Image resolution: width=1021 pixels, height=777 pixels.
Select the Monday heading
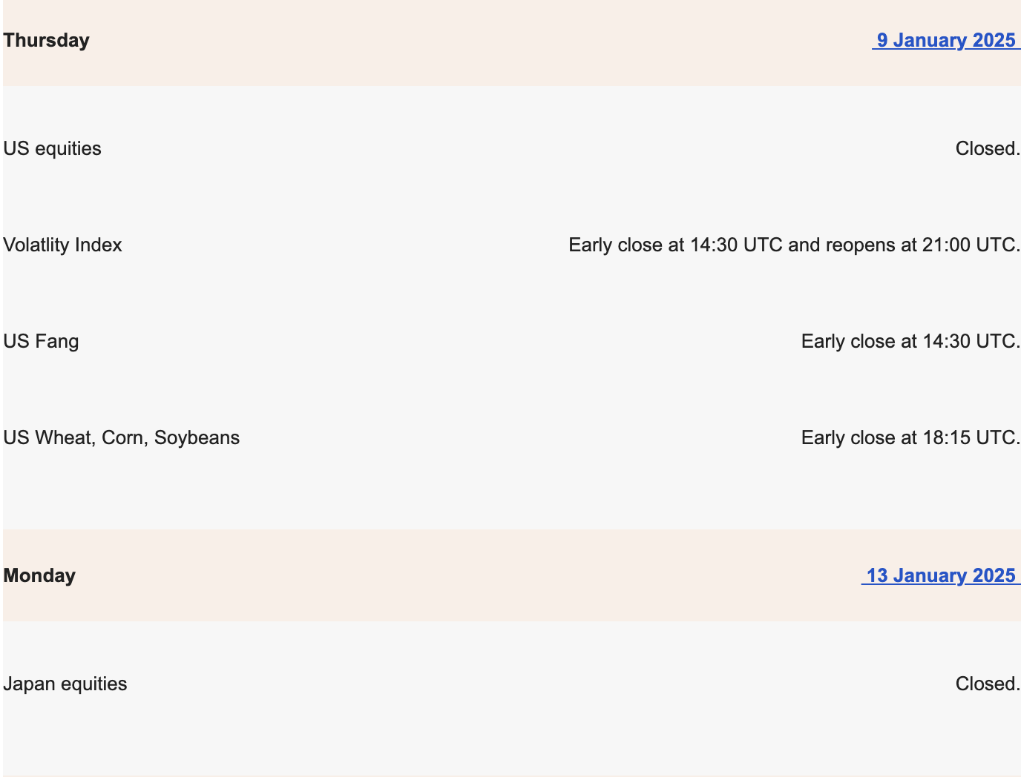click(x=39, y=575)
